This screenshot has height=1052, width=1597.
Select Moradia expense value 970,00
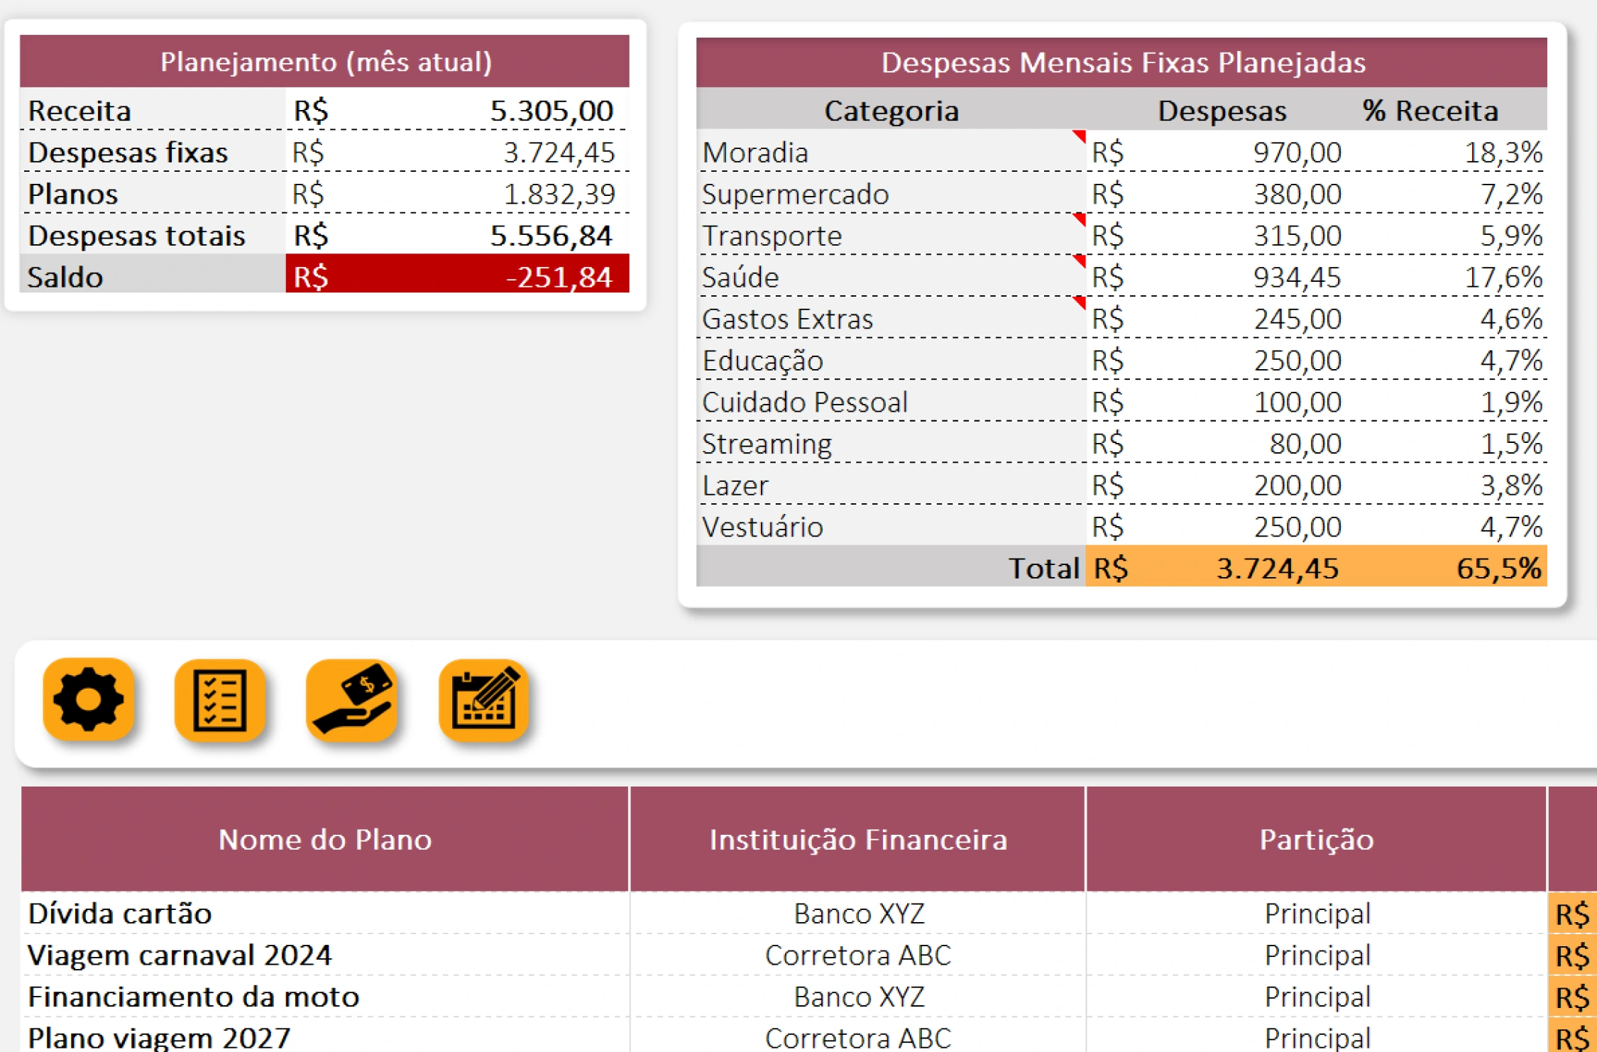point(1297,152)
